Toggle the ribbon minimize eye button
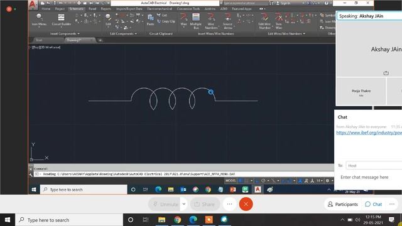The width and height of the screenshot is (402, 226). [x=261, y=9]
